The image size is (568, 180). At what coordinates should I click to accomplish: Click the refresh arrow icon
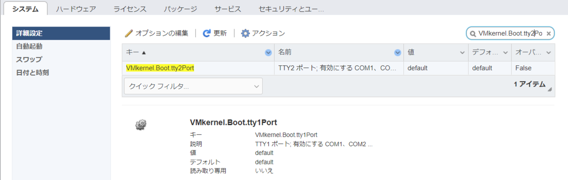point(206,34)
